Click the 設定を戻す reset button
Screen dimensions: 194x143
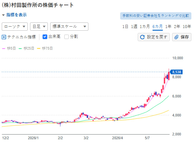(154, 37)
